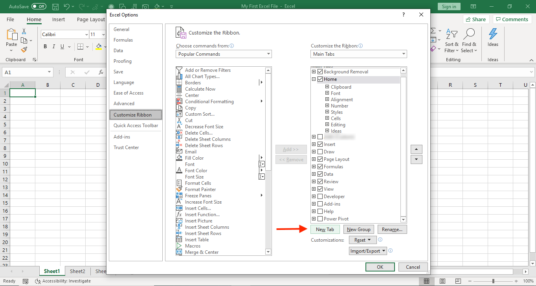The width and height of the screenshot is (536, 286).
Task: Expand the Alignment group node
Action: coord(327,99)
